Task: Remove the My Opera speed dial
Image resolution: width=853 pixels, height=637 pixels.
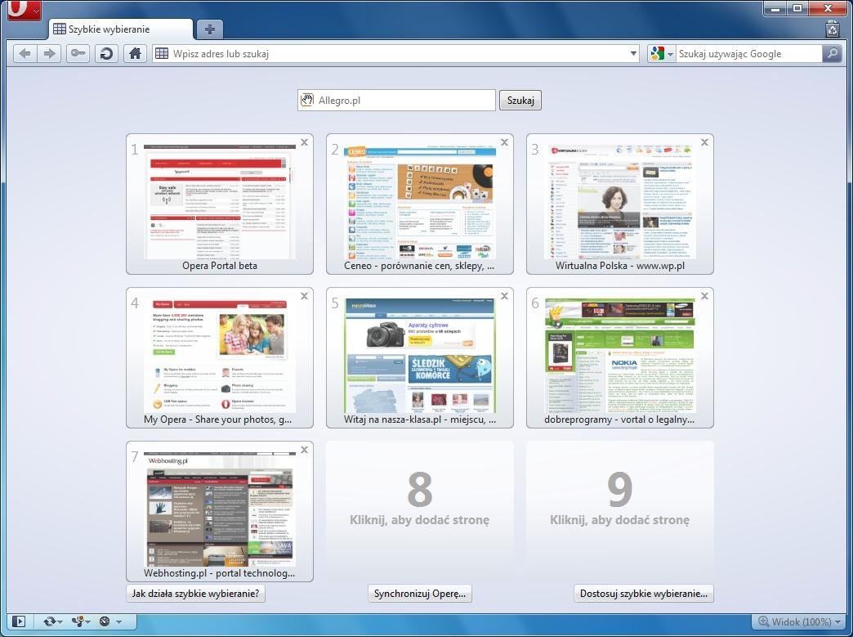Action: point(304,296)
